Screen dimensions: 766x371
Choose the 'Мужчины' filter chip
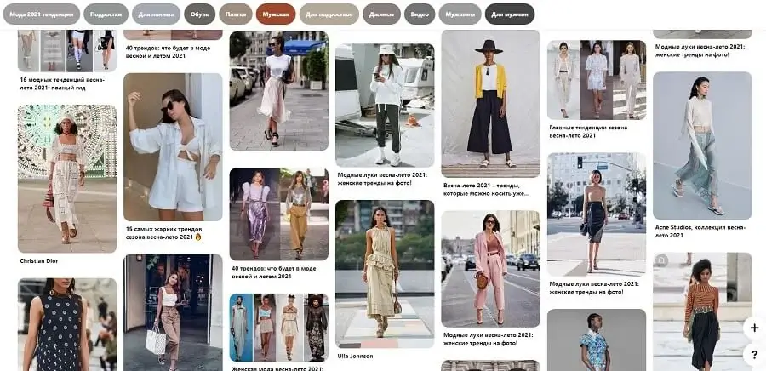(x=460, y=14)
